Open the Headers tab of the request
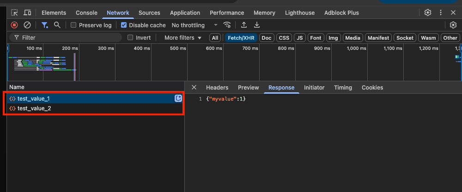Viewport: 462px width, 192px height. [x=217, y=87]
